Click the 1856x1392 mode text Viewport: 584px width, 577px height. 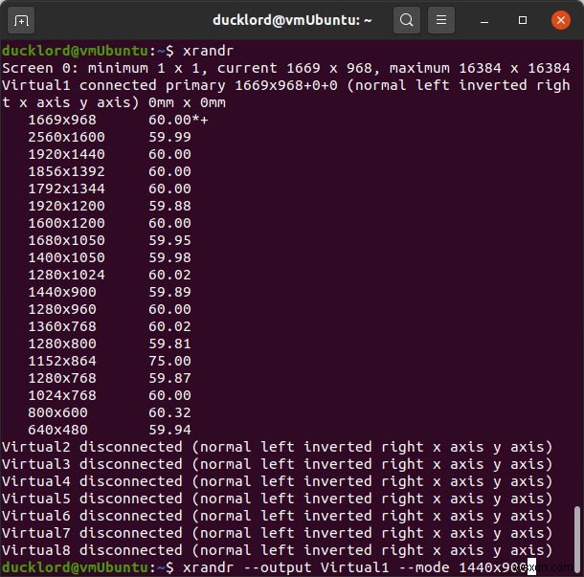coord(67,171)
